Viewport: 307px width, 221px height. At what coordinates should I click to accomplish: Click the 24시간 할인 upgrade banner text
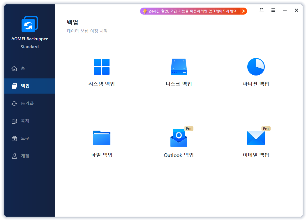(x=193, y=11)
